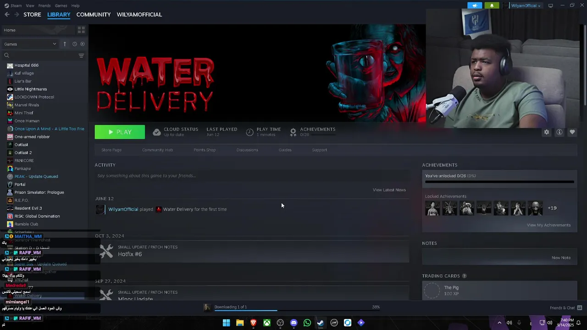Go forward with the right arrow
This screenshot has height=330, width=587.
coord(17,15)
